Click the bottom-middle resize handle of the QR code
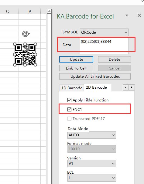This screenshot has height=184, width=144. tap(25, 65)
